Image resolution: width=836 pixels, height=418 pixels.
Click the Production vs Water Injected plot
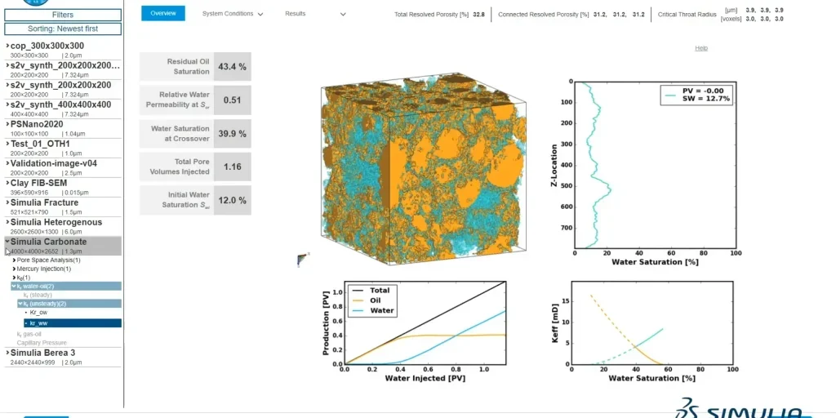coord(425,323)
